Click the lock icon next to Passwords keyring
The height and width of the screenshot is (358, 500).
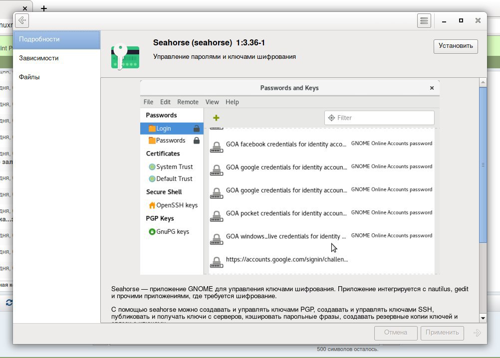click(x=197, y=141)
